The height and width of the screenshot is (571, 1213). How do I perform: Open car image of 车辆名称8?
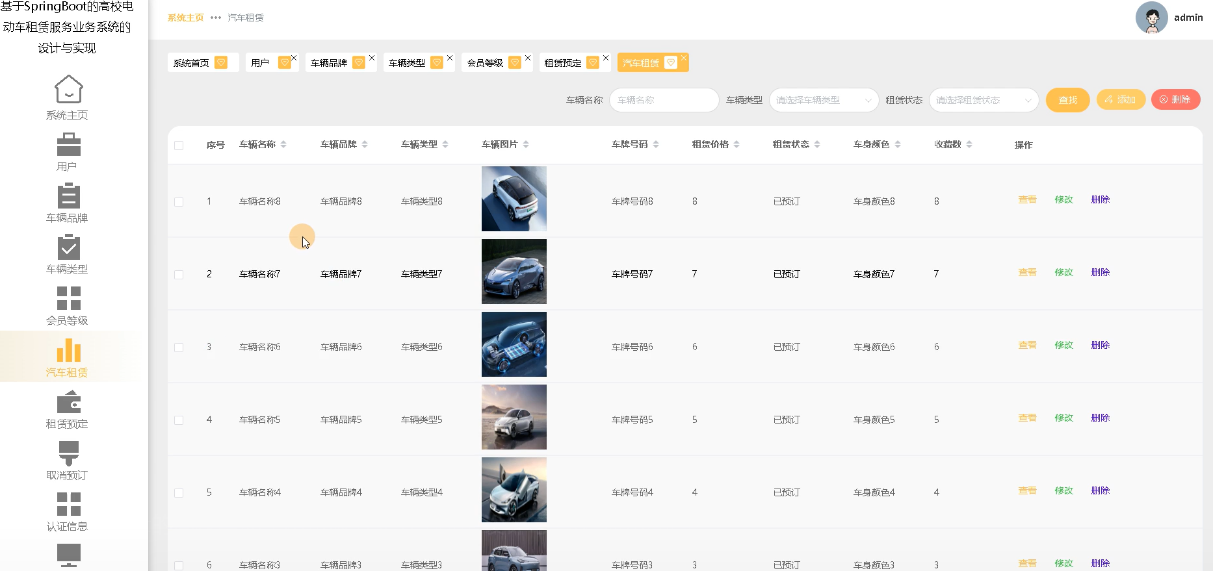coord(514,199)
